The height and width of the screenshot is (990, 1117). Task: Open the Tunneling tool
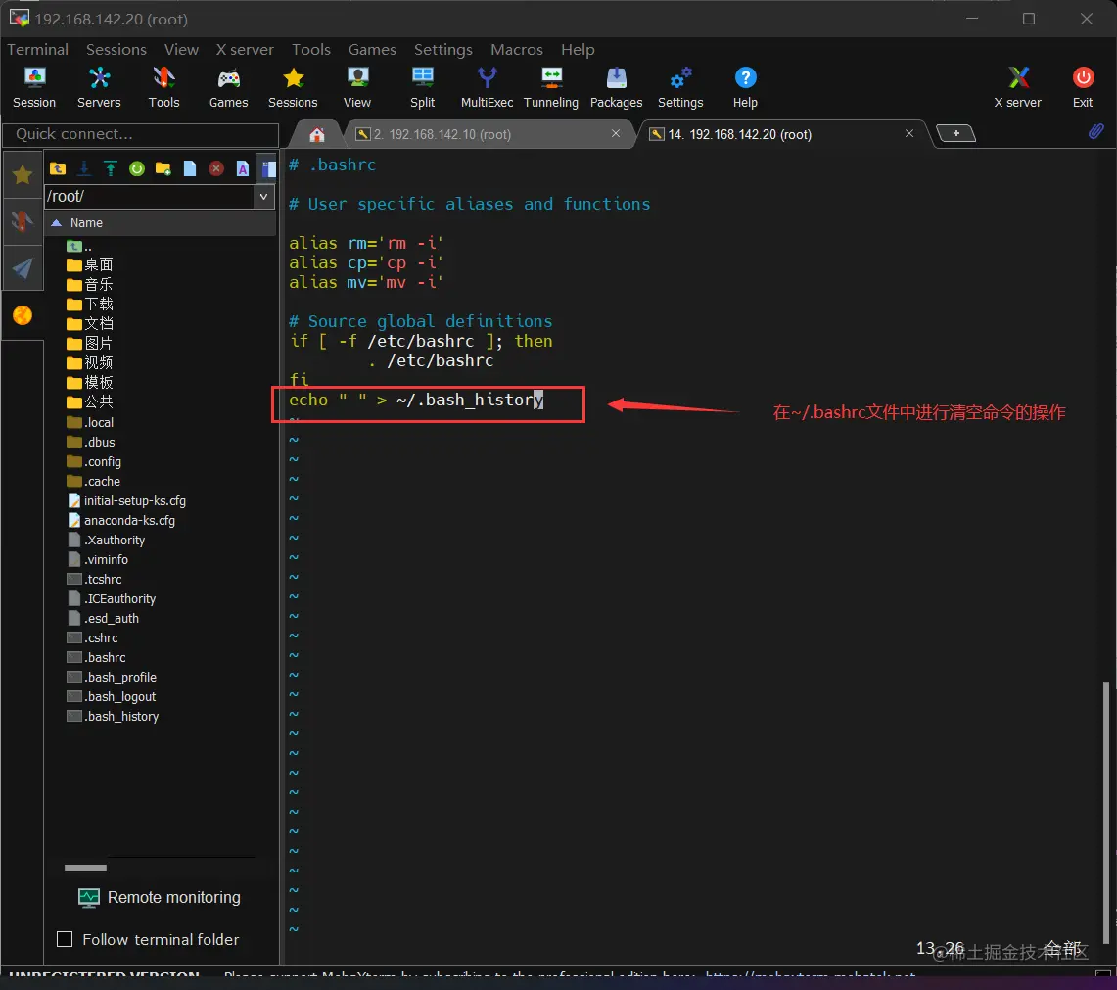(551, 86)
